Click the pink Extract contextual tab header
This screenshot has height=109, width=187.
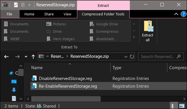(103, 5)
